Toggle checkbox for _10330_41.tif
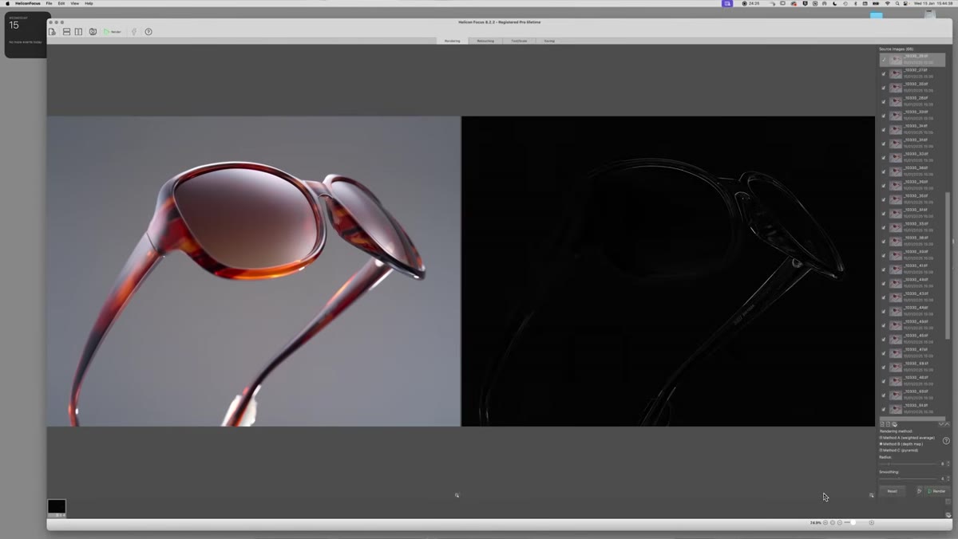Screen dimensions: 958x539 pos(884,269)
